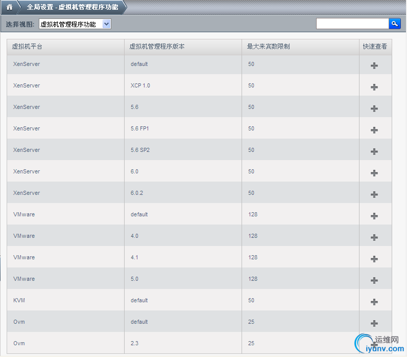The width and height of the screenshot is (407, 357).
Task: Open quick view for KVM default row
Action: coord(374,302)
